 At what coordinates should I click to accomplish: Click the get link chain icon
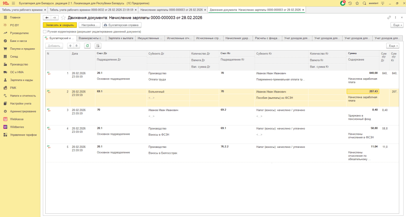pos(389,18)
